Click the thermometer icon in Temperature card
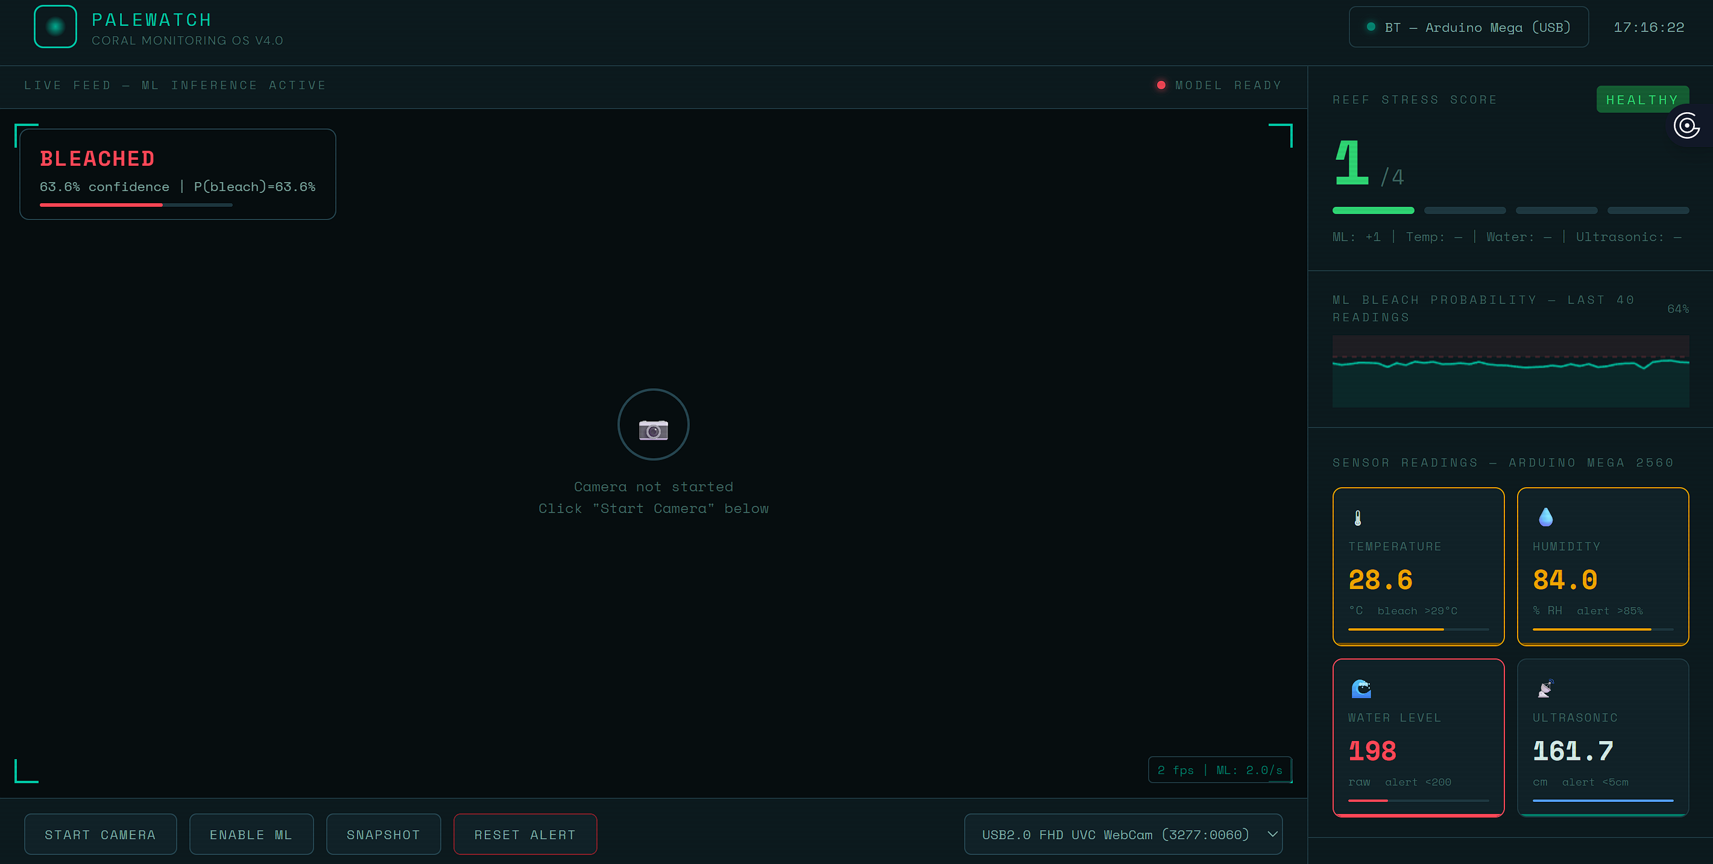The image size is (1713, 864). coord(1357,517)
